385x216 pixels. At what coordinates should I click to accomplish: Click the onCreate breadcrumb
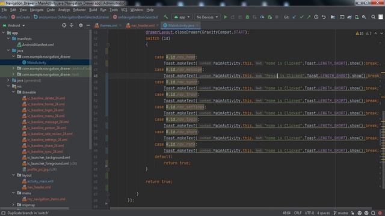pyautogui.click(x=21, y=17)
